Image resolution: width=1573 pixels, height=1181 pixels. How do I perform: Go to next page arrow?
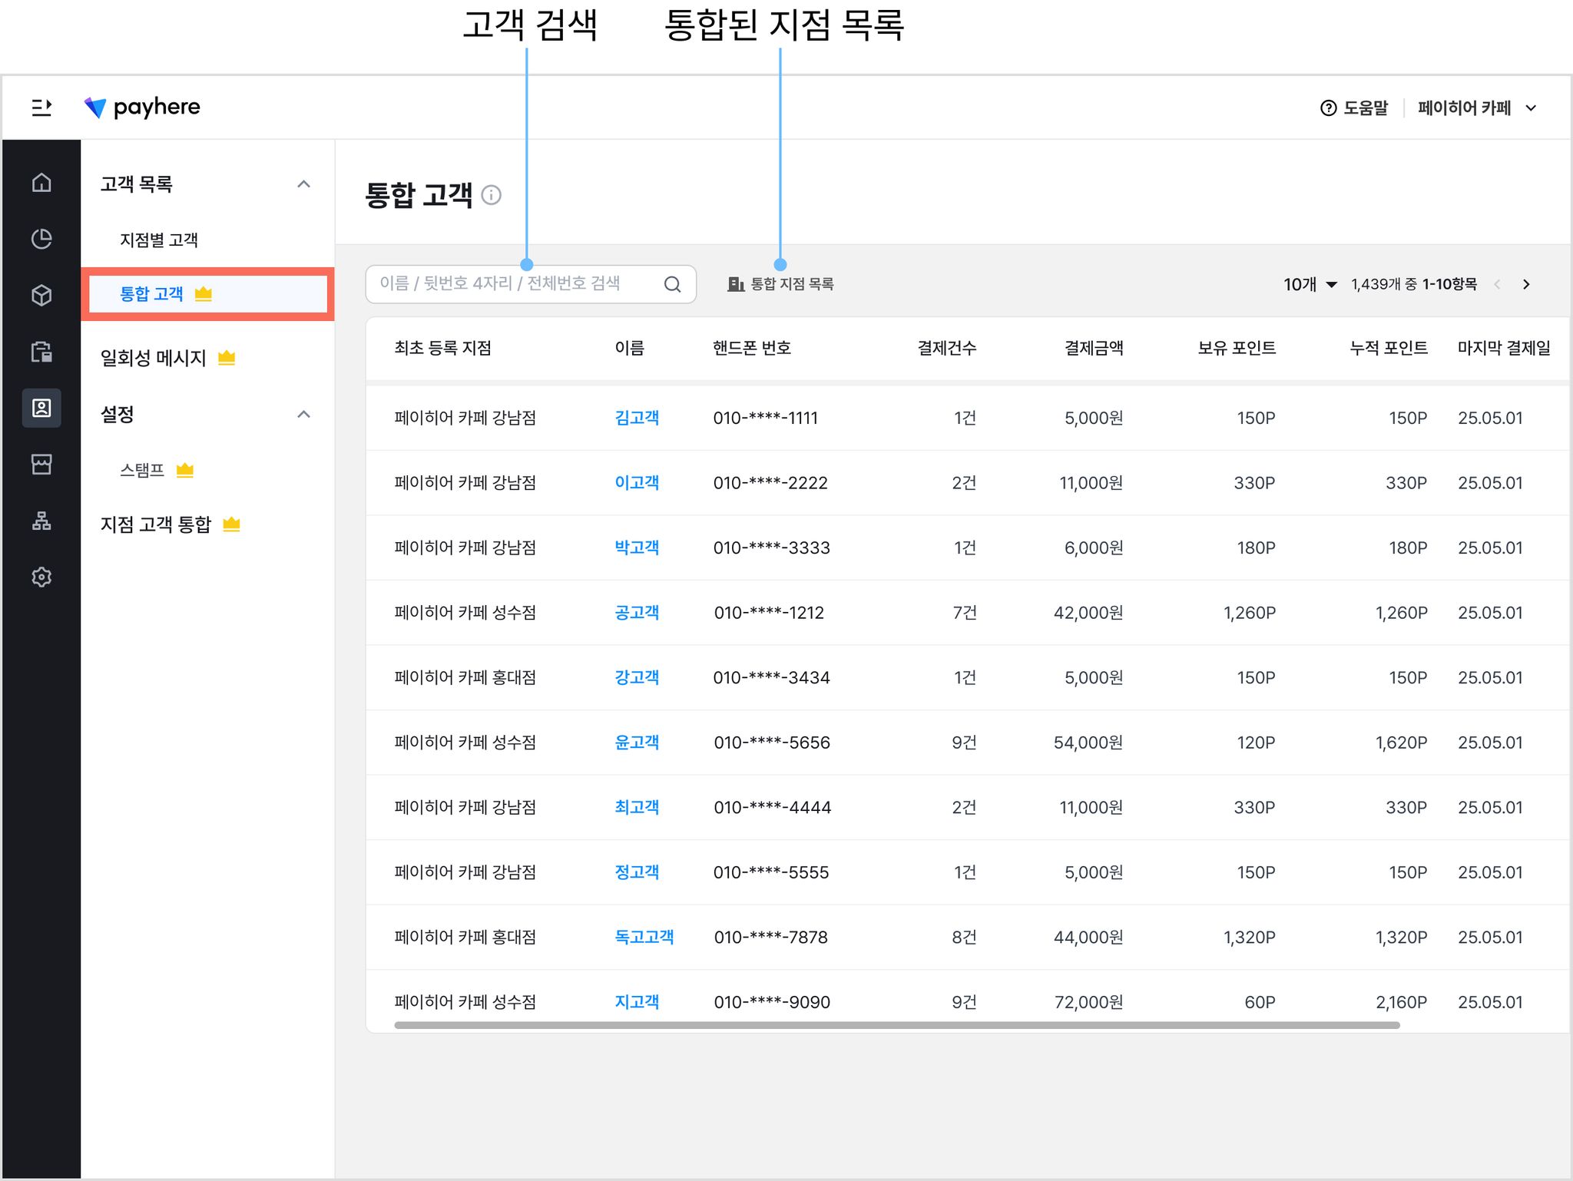1526,284
